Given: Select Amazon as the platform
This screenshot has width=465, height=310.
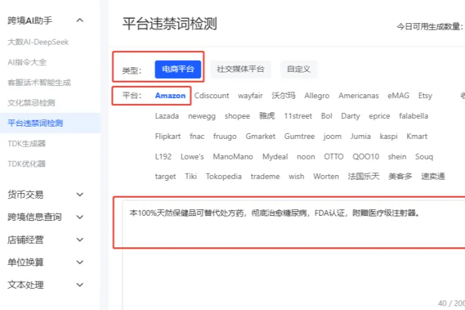Looking at the screenshot, I should coord(170,96).
